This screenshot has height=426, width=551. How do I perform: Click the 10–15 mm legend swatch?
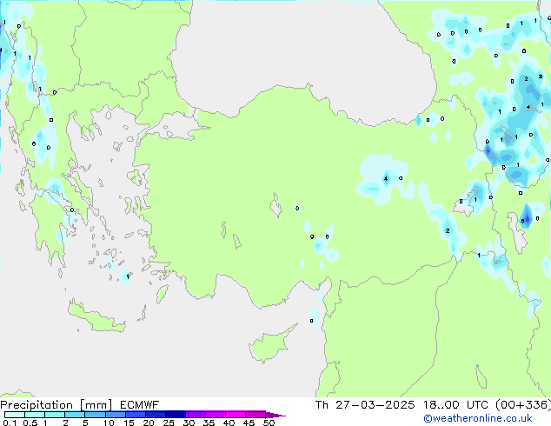[x=115, y=415]
